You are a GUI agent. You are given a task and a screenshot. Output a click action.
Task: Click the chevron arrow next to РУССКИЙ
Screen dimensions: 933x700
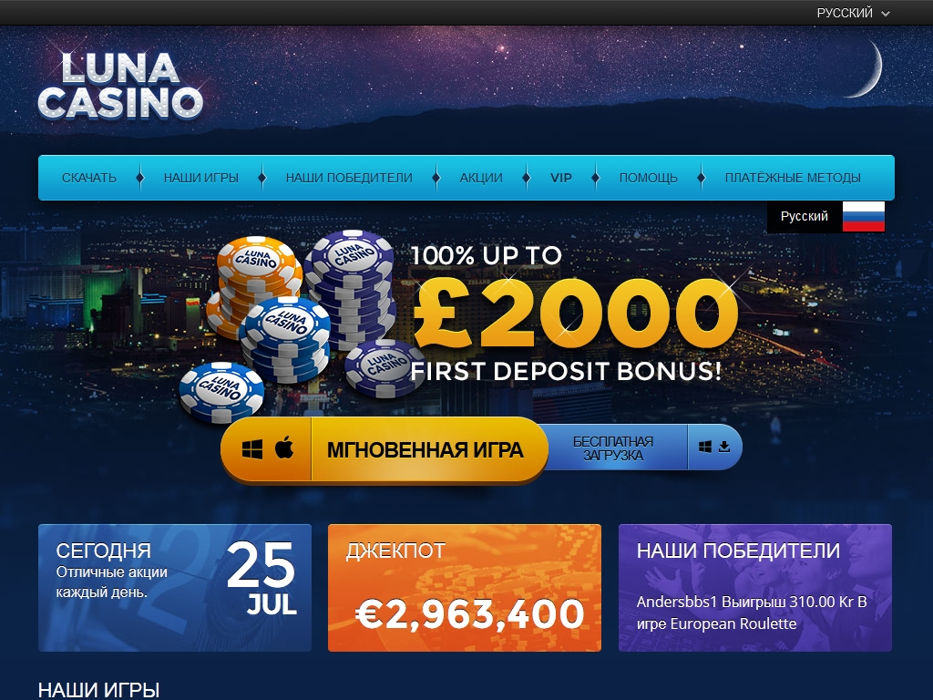(x=886, y=13)
